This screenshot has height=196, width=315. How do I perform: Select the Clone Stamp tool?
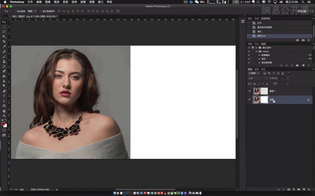[4, 61]
